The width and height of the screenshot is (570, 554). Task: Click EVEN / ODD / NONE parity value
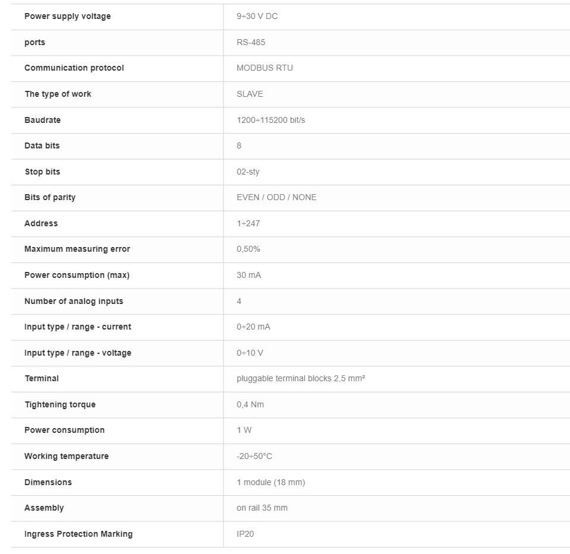pos(276,197)
